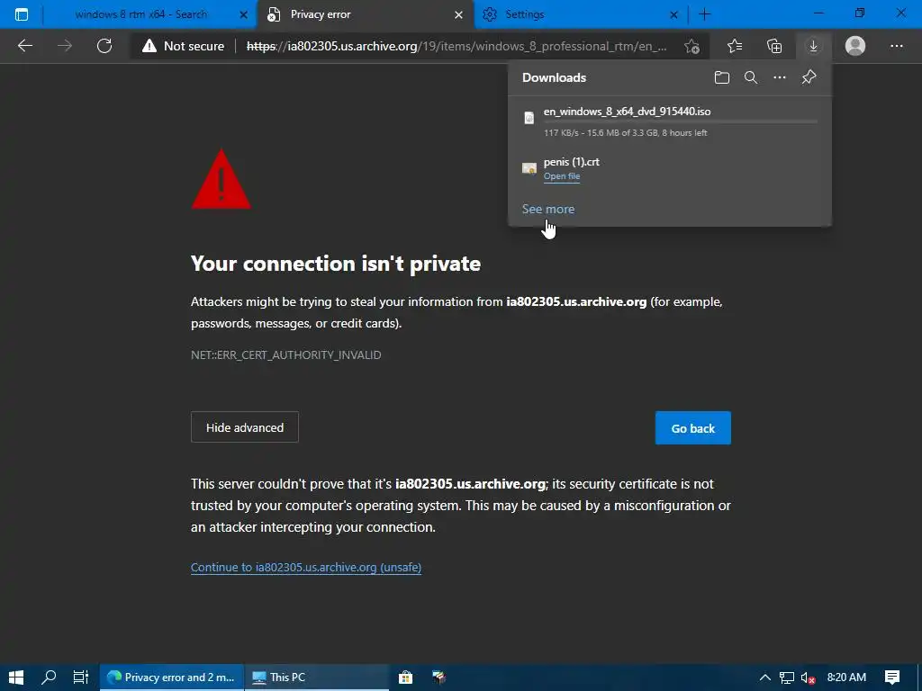This screenshot has width=922, height=691.
Task: Click the Hide advanced button
Action: [x=245, y=427]
